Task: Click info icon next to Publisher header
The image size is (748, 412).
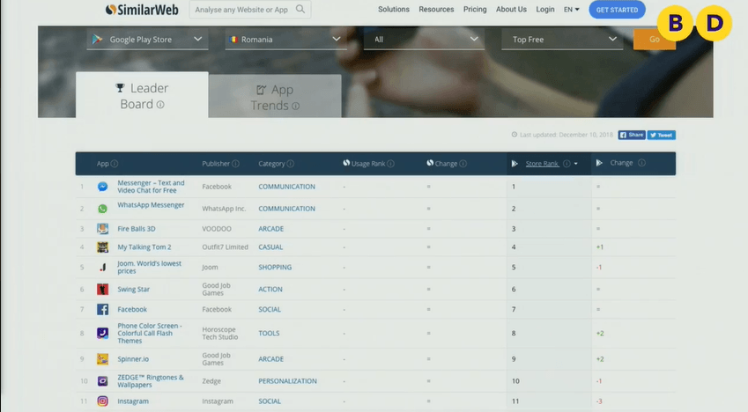Action: point(235,164)
